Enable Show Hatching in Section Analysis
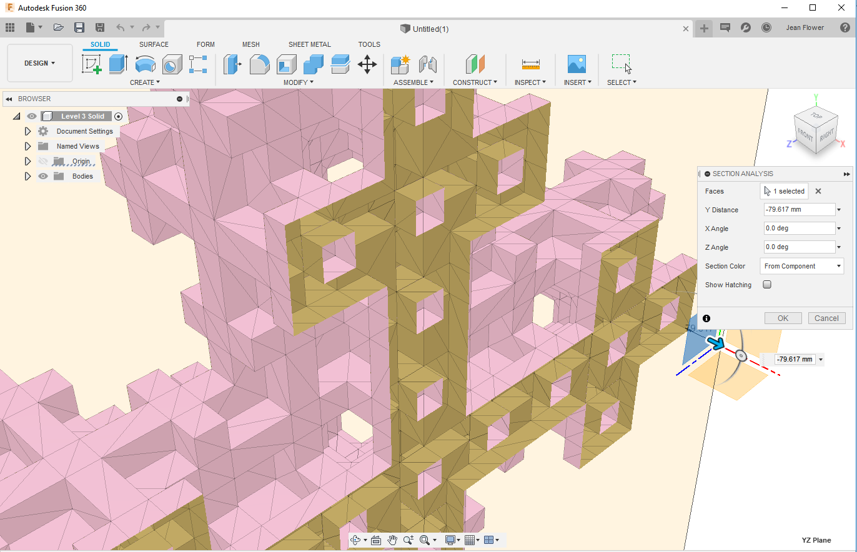Image resolution: width=857 pixels, height=552 pixels. (767, 284)
